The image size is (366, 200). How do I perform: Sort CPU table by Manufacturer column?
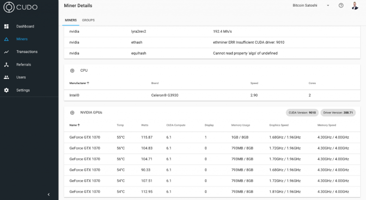[79, 83]
